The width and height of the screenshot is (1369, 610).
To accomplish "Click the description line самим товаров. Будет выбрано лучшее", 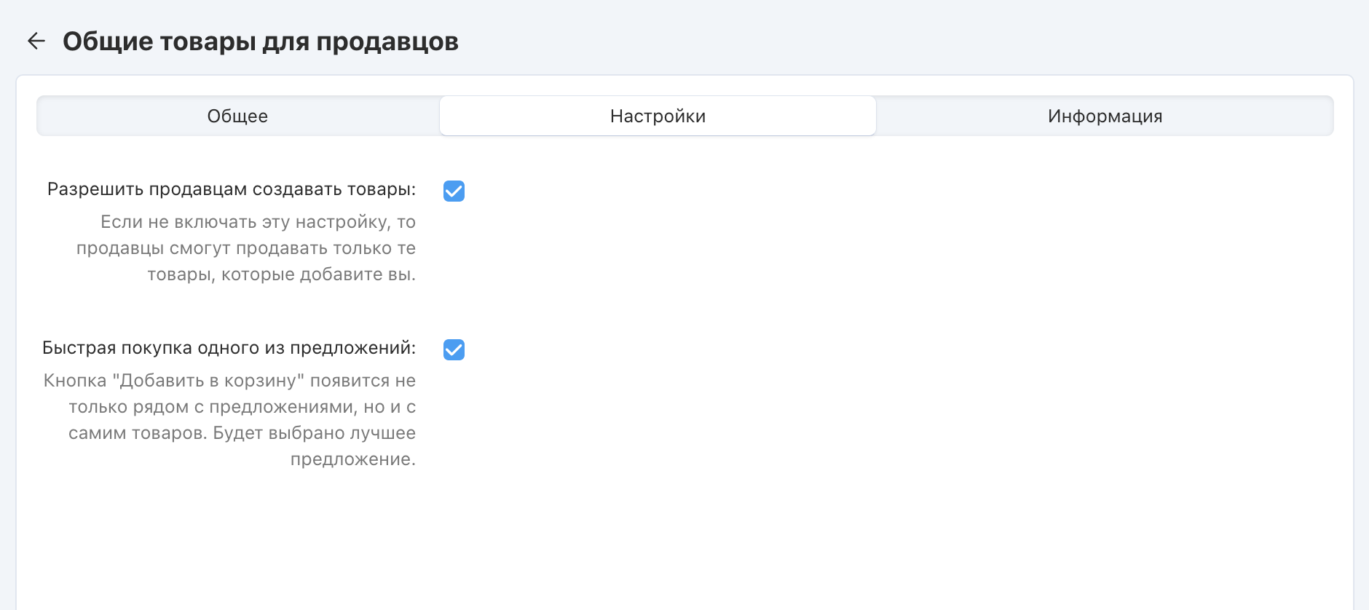I will coord(242,433).
